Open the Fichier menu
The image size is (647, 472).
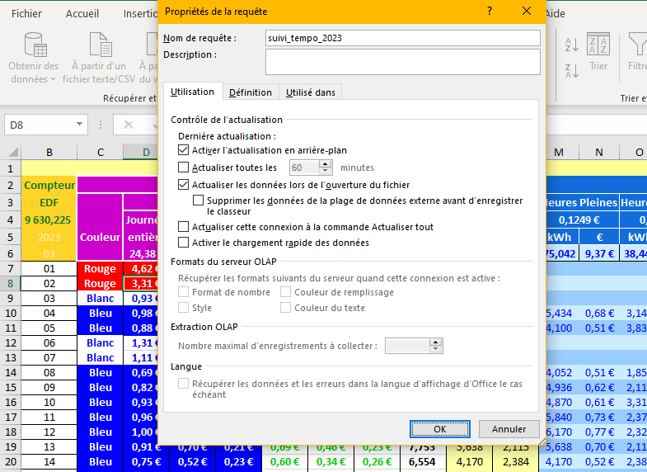pyautogui.click(x=27, y=13)
